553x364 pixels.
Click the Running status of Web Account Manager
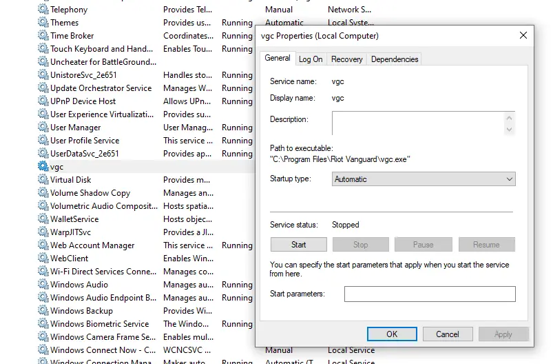237,245
